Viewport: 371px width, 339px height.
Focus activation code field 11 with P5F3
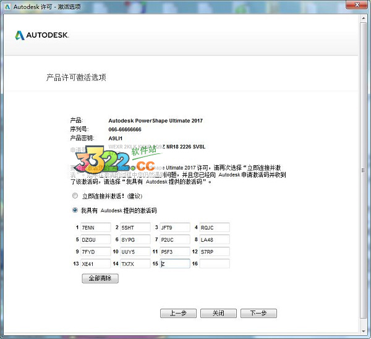click(174, 252)
